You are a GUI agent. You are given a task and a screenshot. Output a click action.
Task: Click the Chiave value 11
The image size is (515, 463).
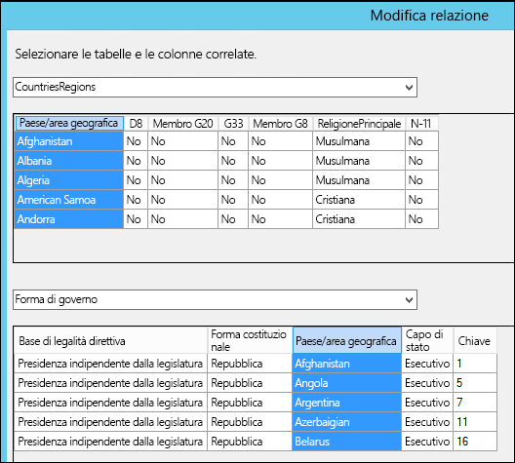pyautogui.click(x=475, y=422)
